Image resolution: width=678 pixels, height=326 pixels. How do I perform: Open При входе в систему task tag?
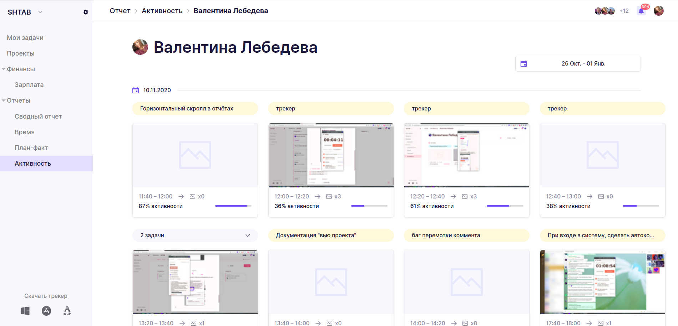602,236
